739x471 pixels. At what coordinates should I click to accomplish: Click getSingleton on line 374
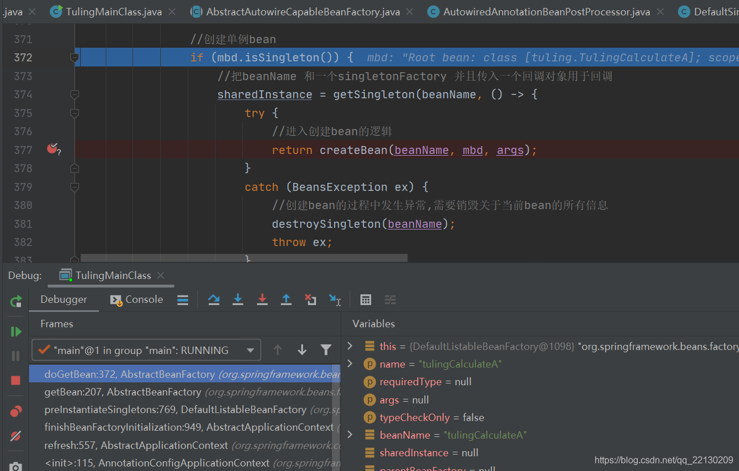coord(373,94)
